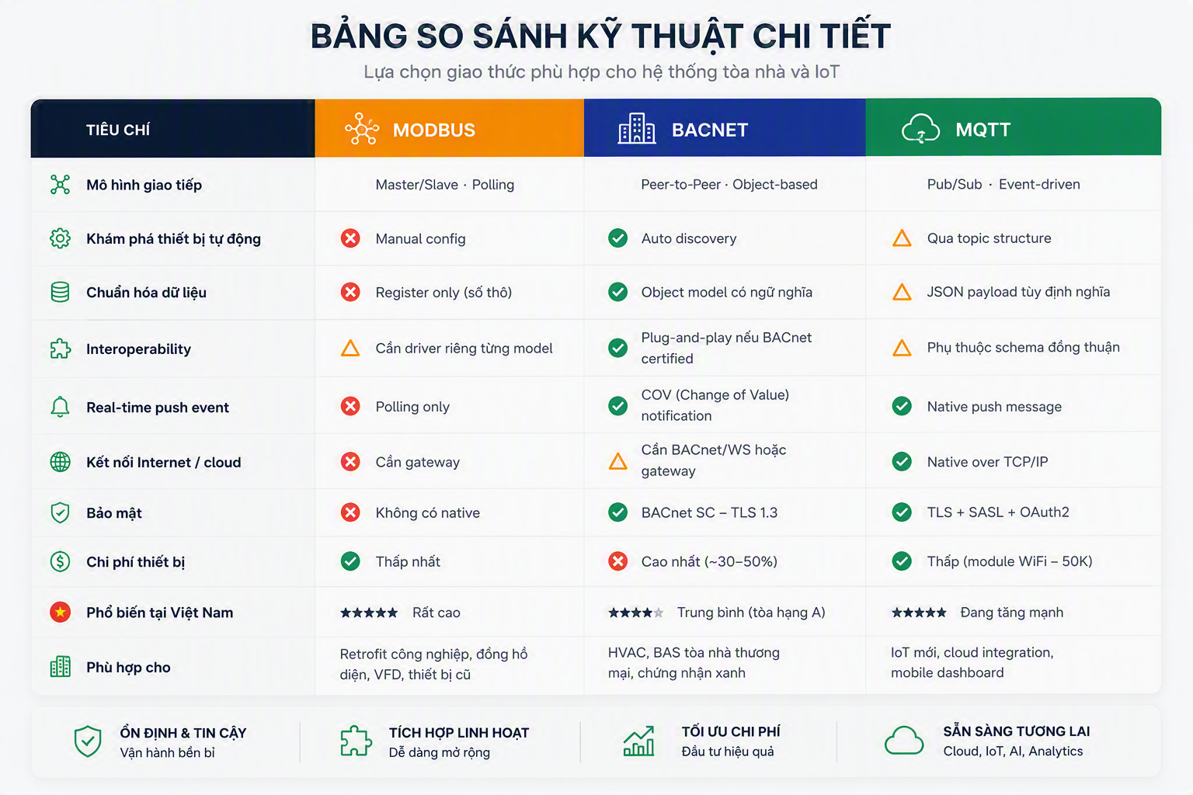
Task: Select the BACNET column header
Action: point(725,128)
